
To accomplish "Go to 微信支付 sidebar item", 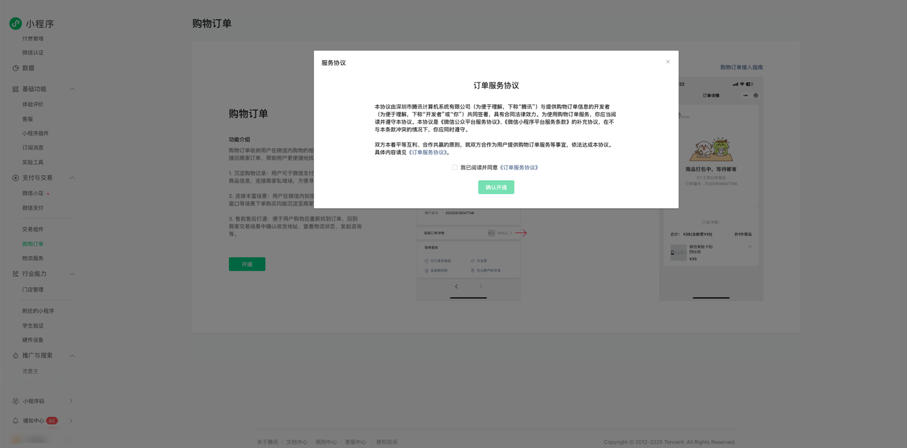I will 33,208.
